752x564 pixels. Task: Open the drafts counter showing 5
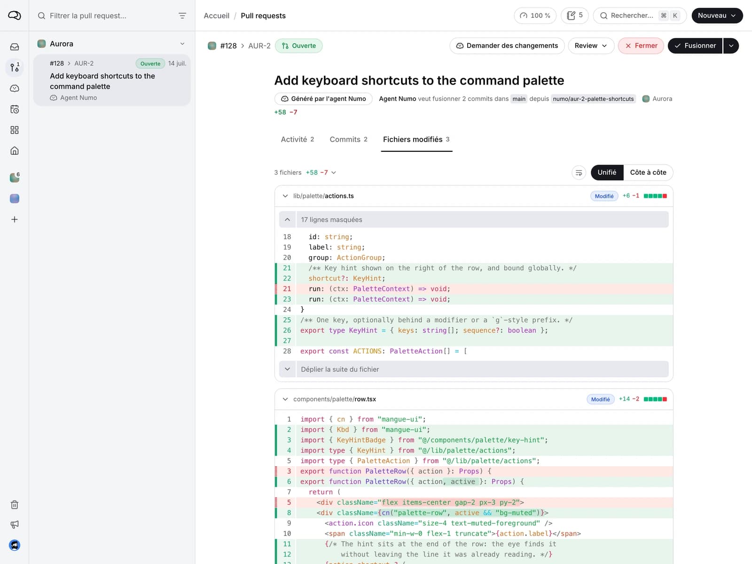[574, 16]
